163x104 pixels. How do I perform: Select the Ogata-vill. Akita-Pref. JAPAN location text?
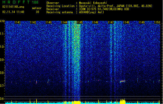tap(116, 6)
